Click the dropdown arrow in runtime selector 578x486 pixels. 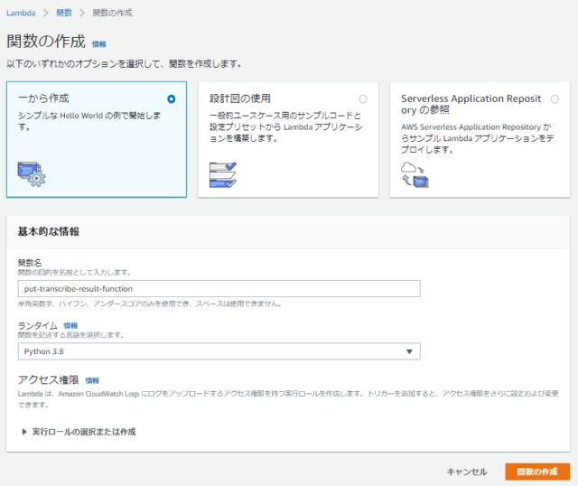tap(409, 351)
